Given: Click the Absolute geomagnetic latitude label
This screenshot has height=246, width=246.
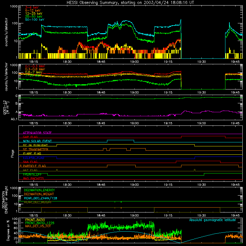Looking at the screenshot, I should coord(212,220).
